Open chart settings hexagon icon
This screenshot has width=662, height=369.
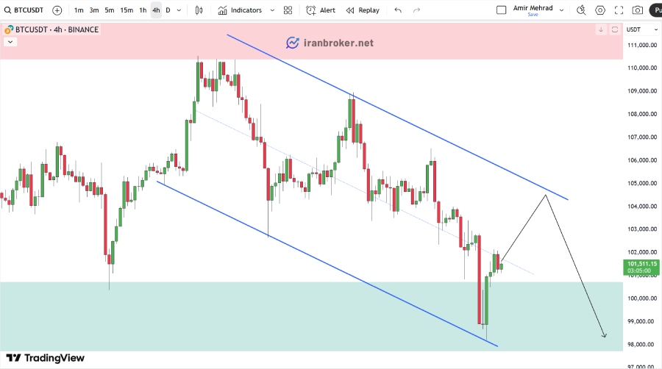tap(600, 10)
